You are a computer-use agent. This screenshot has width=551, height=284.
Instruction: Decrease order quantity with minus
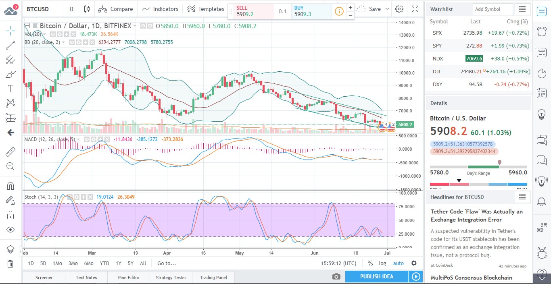point(350,15)
